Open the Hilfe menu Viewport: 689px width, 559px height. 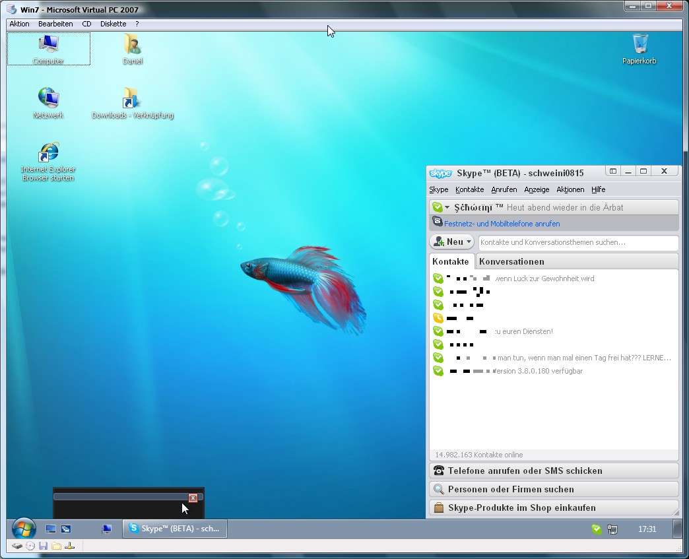pos(599,189)
